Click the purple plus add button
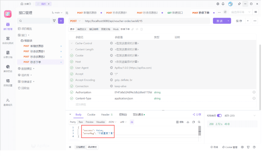The height and width of the screenshot is (156, 266). point(61,21)
